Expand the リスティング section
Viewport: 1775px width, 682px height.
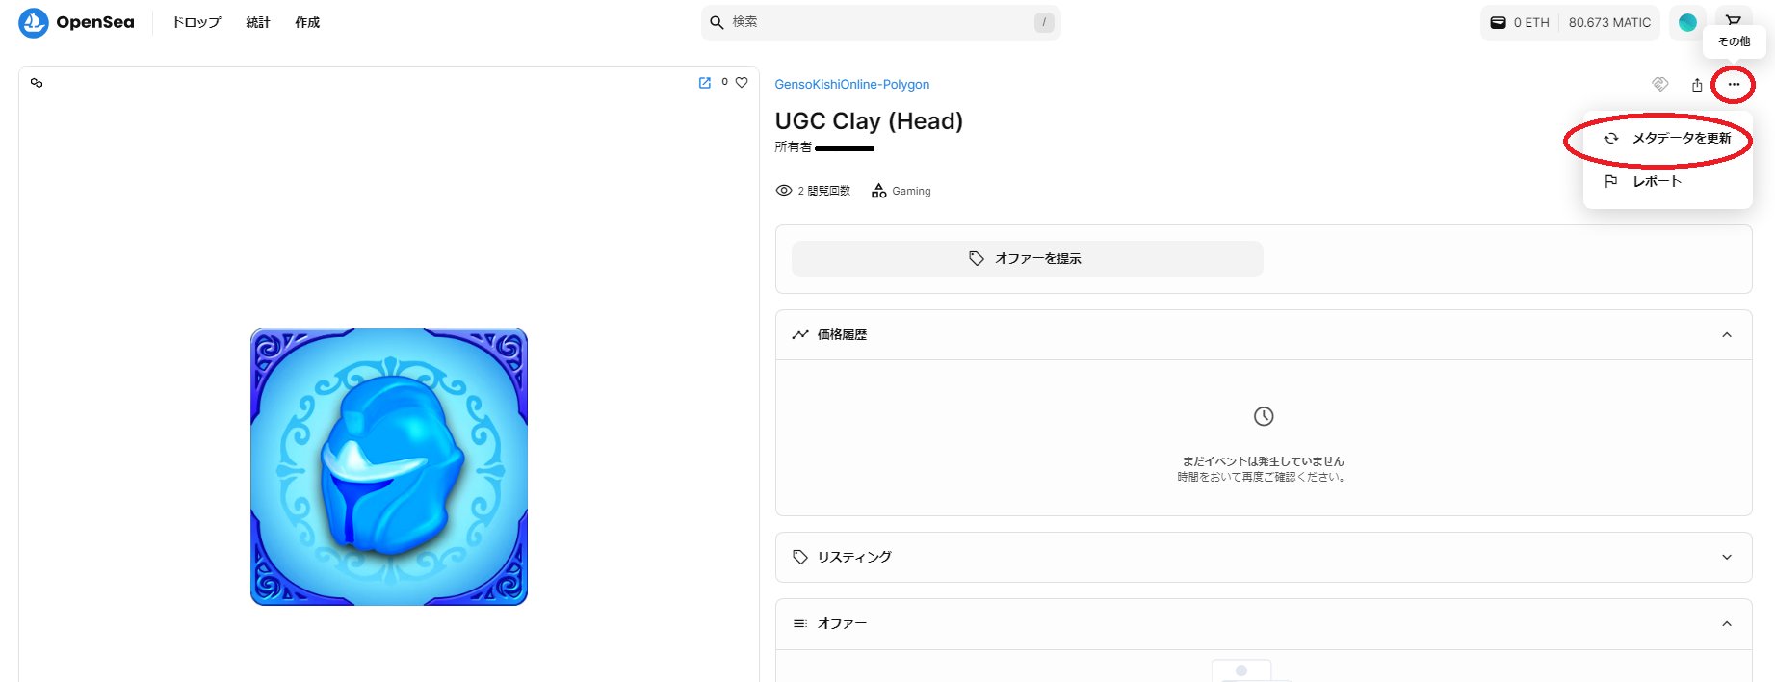click(x=1726, y=557)
